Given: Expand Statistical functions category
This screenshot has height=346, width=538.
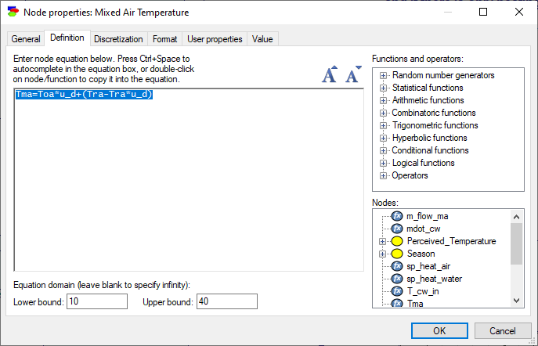Looking at the screenshot, I should (383, 88).
